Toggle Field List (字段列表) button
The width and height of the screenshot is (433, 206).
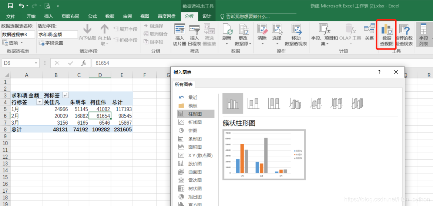pos(424,35)
